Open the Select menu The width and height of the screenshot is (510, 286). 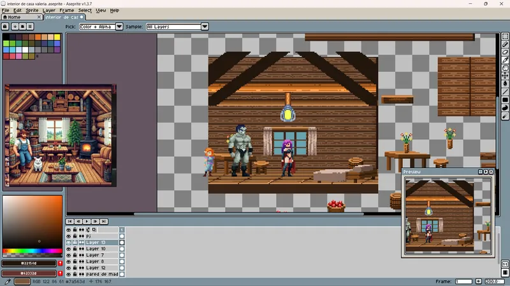tap(85, 10)
